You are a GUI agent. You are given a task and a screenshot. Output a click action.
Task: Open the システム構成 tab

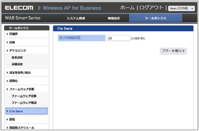click(76, 18)
